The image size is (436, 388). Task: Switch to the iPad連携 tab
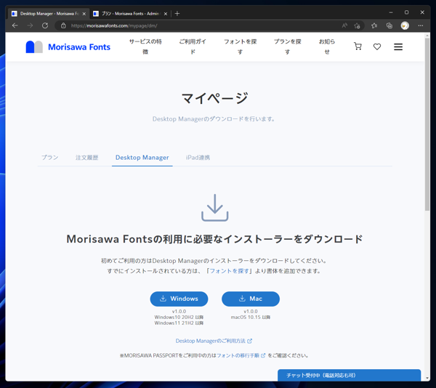pyautogui.click(x=198, y=158)
